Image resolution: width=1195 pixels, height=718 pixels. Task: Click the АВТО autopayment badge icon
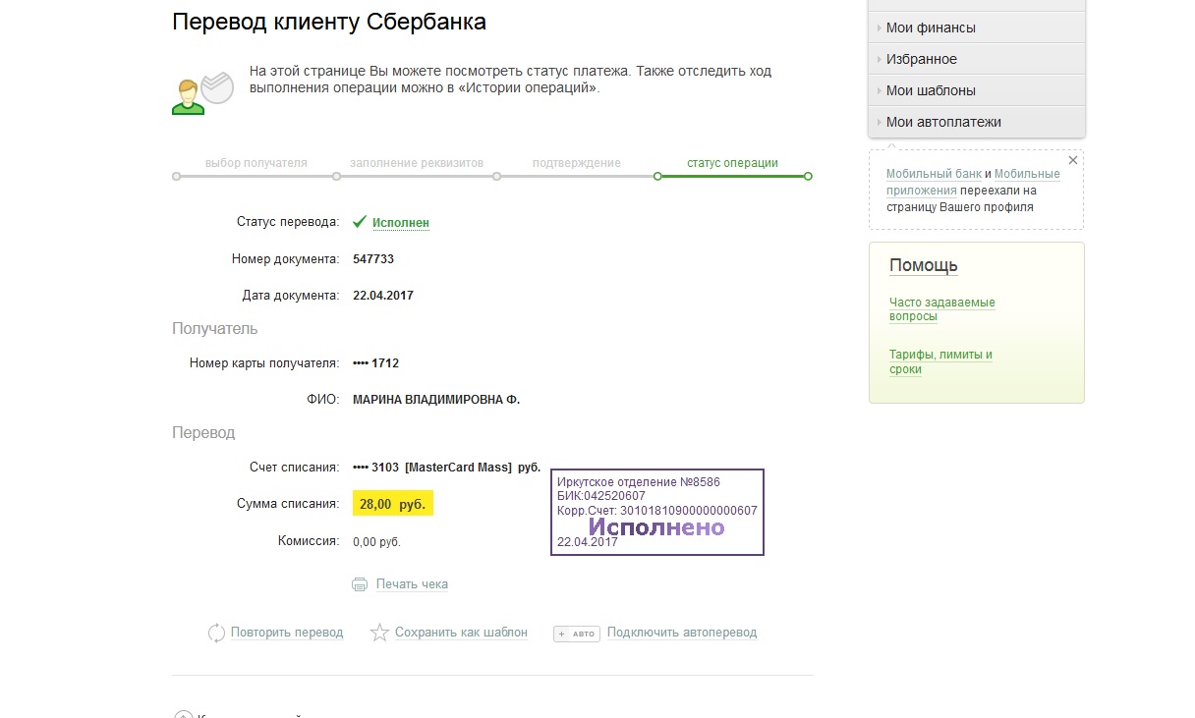576,634
